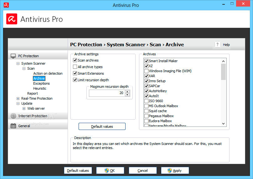
Task: Click the Internet Protection globe icon
Action: (x=13, y=116)
